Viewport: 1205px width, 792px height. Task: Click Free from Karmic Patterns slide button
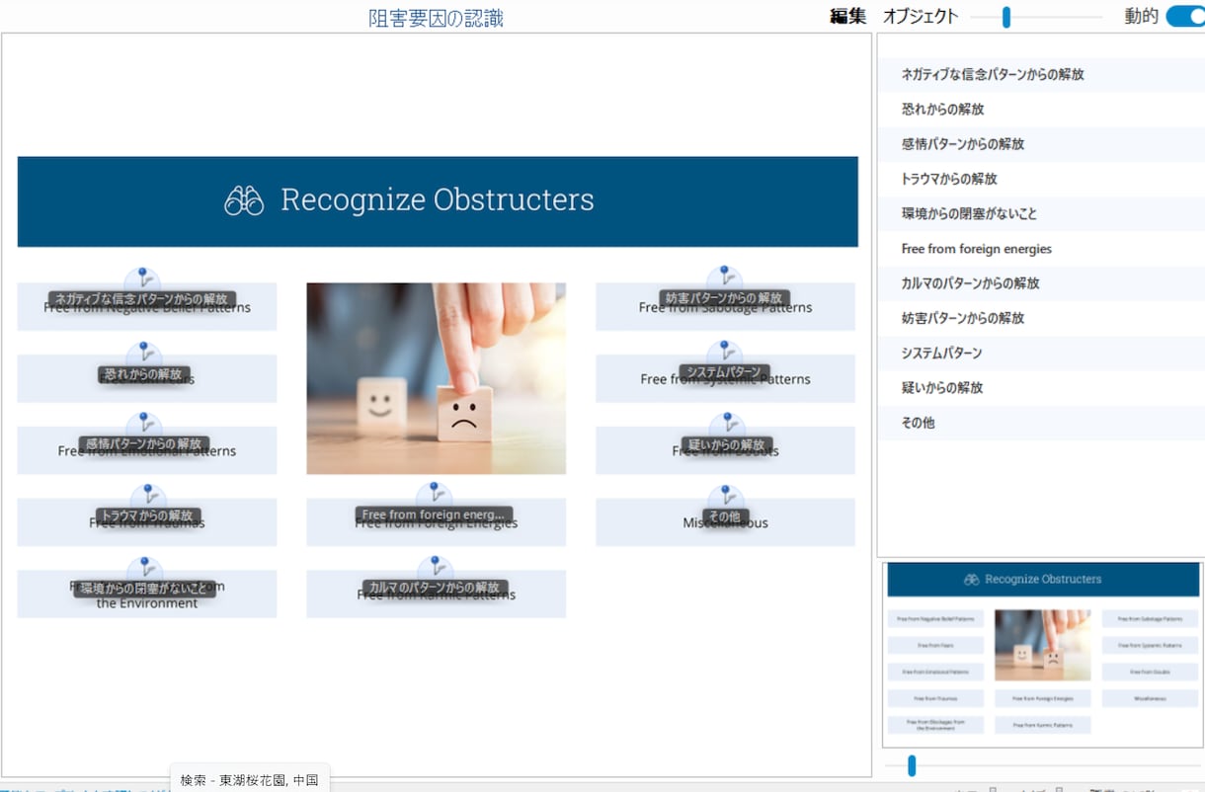point(436,594)
